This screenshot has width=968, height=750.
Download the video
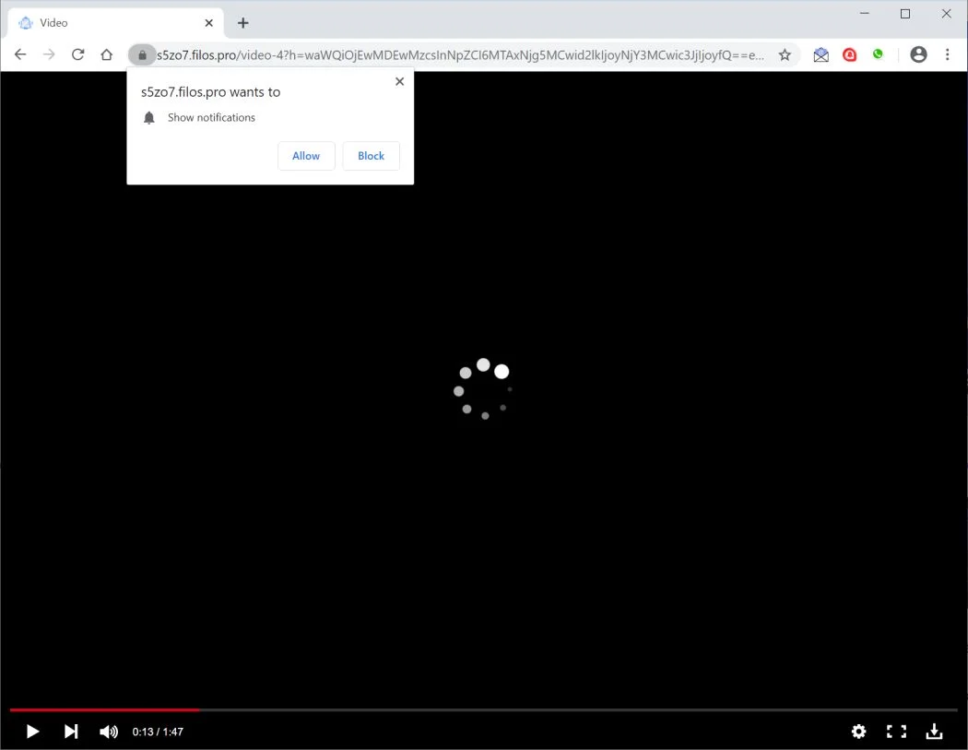pyautogui.click(x=934, y=732)
